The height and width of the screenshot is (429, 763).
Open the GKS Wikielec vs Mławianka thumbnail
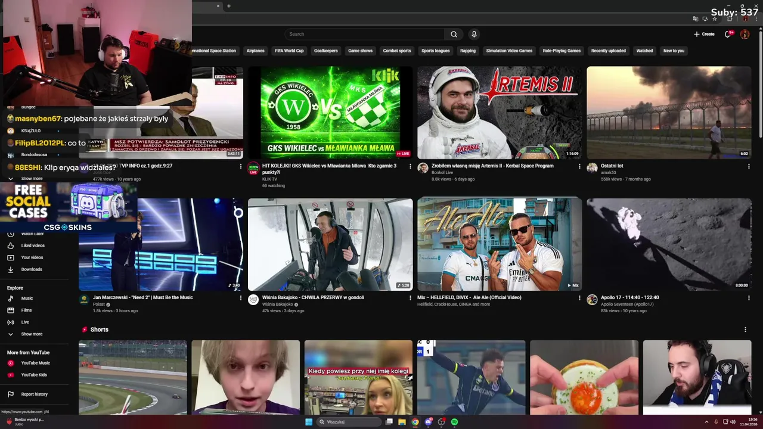330,113
